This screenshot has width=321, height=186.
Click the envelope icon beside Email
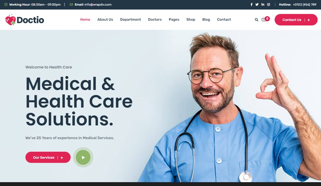pyautogui.click(x=71, y=5)
